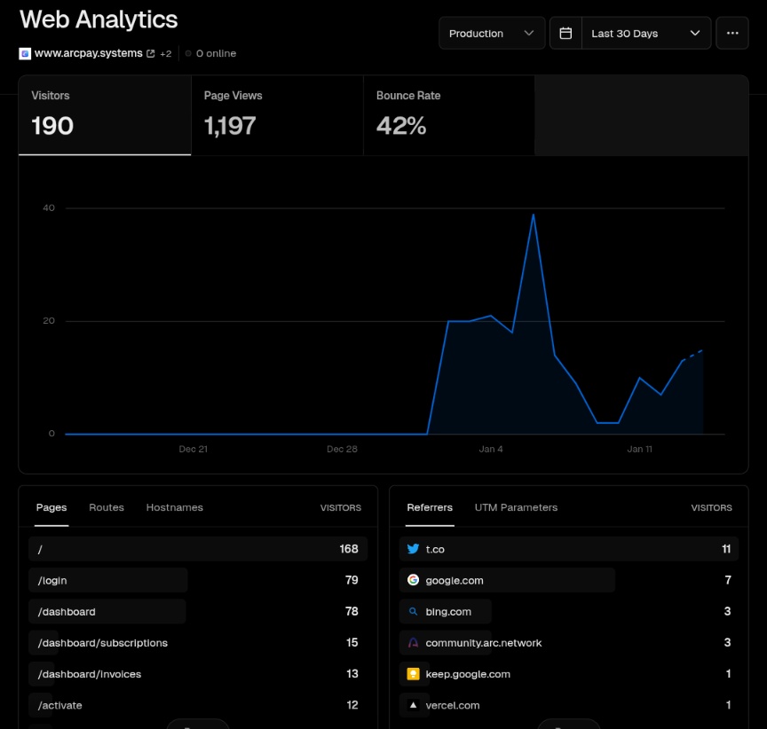
Task: Click the external link icon beside domain
Action: (151, 54)
